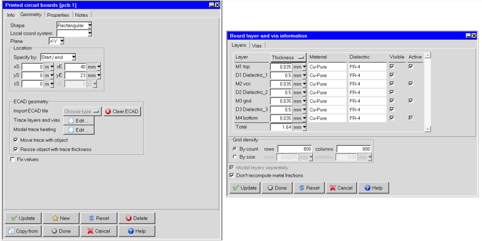The height and width of the screenshot is (241, 482).
Task: Click Help in the Printed circuit boards window
Action: click(137, 231)
